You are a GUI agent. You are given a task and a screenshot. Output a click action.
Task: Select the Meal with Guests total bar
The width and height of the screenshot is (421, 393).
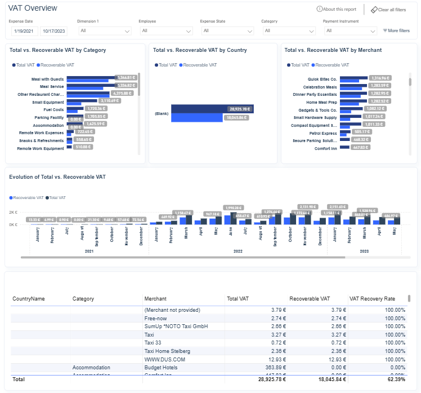(90, 76)
